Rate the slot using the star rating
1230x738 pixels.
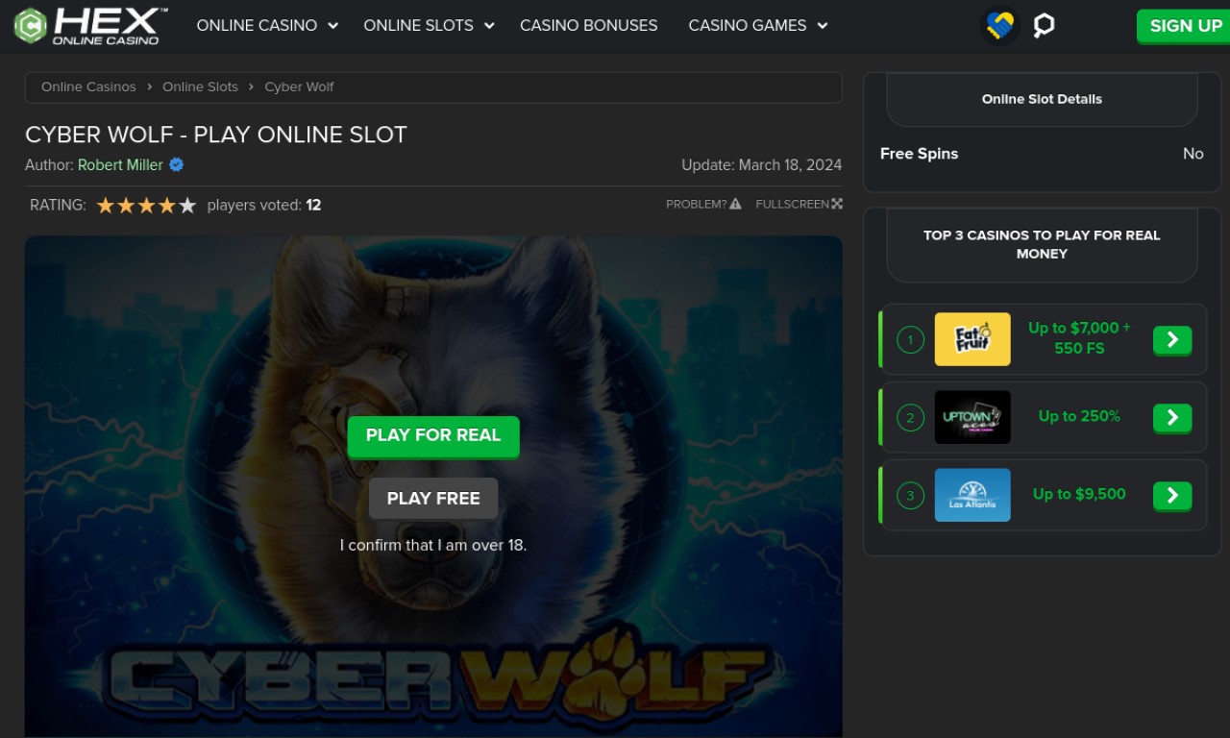point(146,205)
